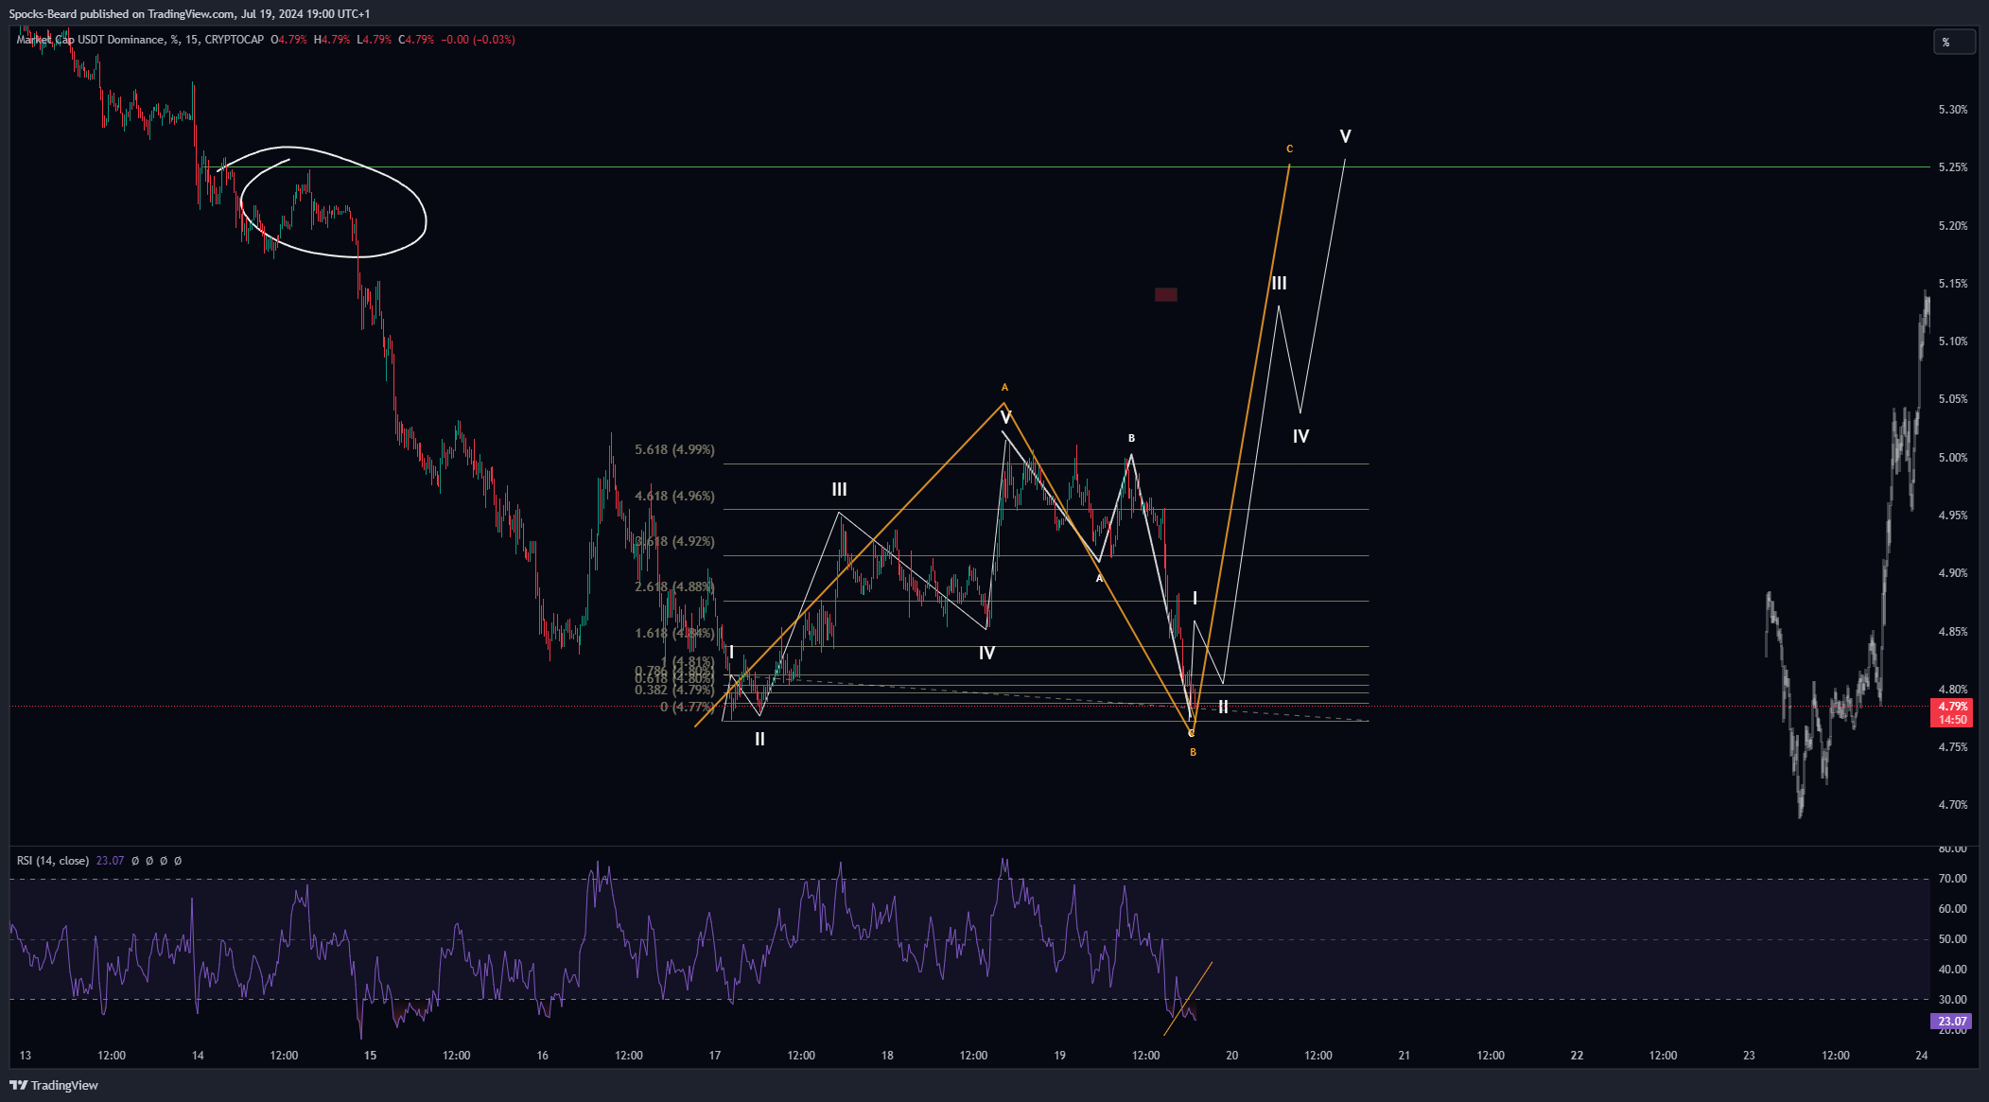Click the red 4.79% current price tag
Image resolution: width=1989 pixels, height=1102 pixels.
click(1951, 707)
